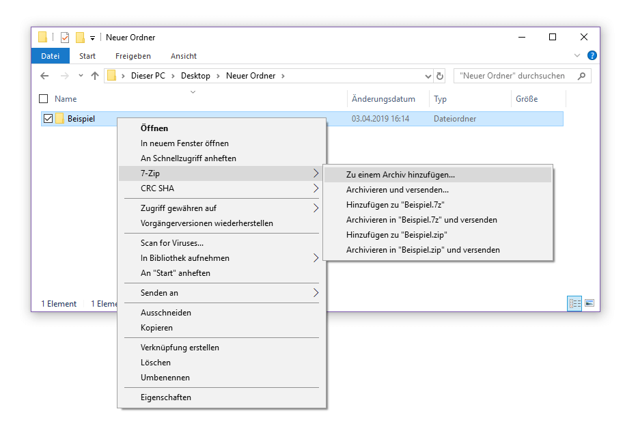Click the address bar folder icon
Image resolution: width=638 pixels, height=435 pixels.
tap(112, 76)
